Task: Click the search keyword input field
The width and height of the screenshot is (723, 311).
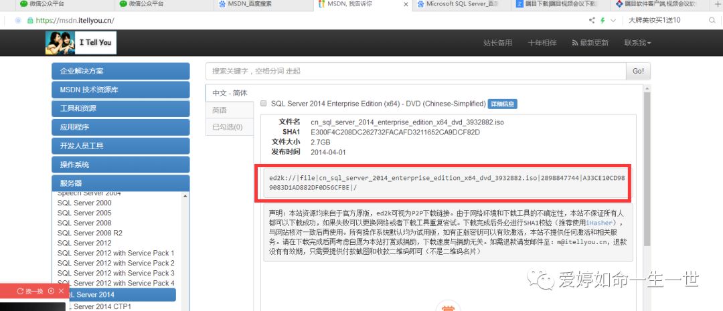Action: pyautogui.click(x=416, y=72)
